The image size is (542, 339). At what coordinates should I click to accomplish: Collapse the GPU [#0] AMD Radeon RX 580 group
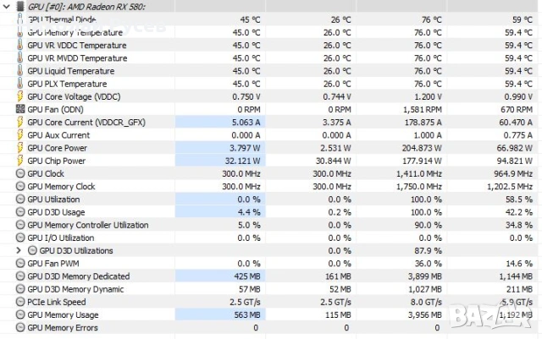7,6
